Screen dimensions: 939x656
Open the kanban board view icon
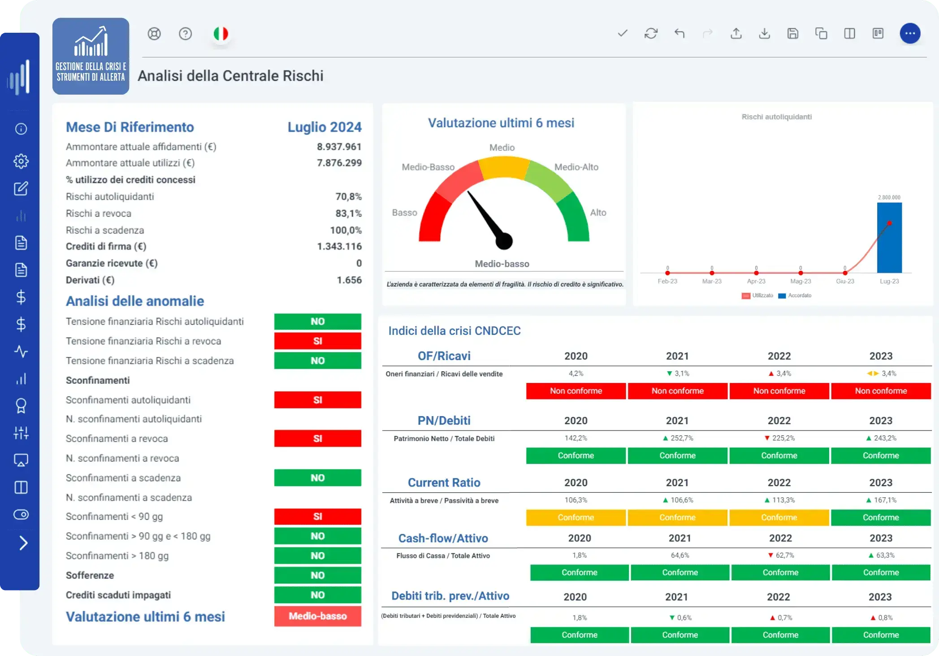point(878,33)
